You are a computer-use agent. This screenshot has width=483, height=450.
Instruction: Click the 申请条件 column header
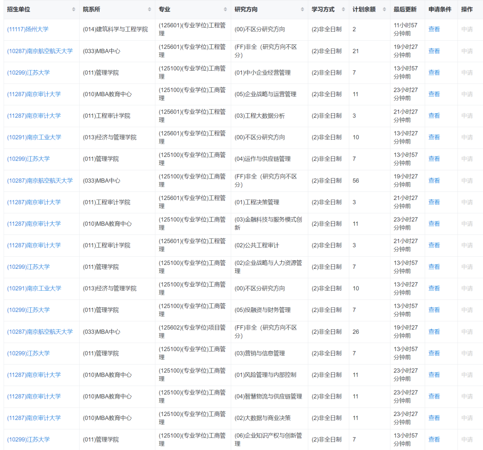coord(440,9)
